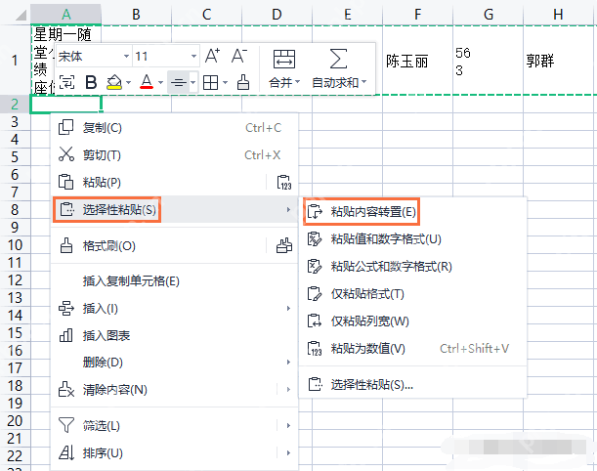
Task: Click the decrease font size icon
Action: tap(239, 56)
